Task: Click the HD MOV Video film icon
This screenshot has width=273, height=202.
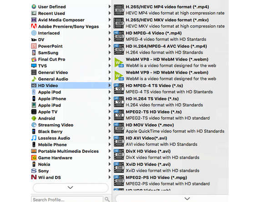Action: point(119,128)
